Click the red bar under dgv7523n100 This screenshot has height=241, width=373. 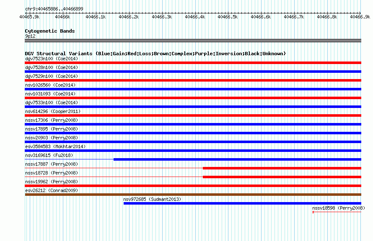pyautogui.click(x=193, y=63)
